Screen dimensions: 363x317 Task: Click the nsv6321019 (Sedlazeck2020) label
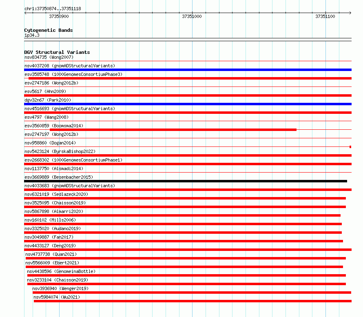[56, 194]
